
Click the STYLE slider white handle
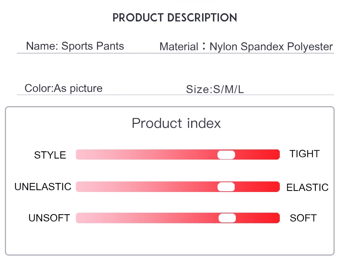tap(226, 155)
